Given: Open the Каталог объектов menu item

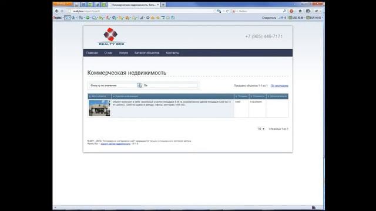Looking at the screenshot, I should point(147,53).
